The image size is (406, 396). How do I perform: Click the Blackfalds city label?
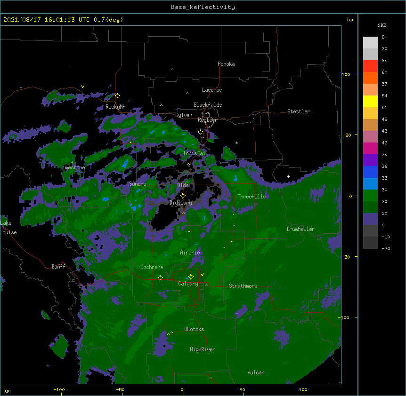click(x=208, y=105)
